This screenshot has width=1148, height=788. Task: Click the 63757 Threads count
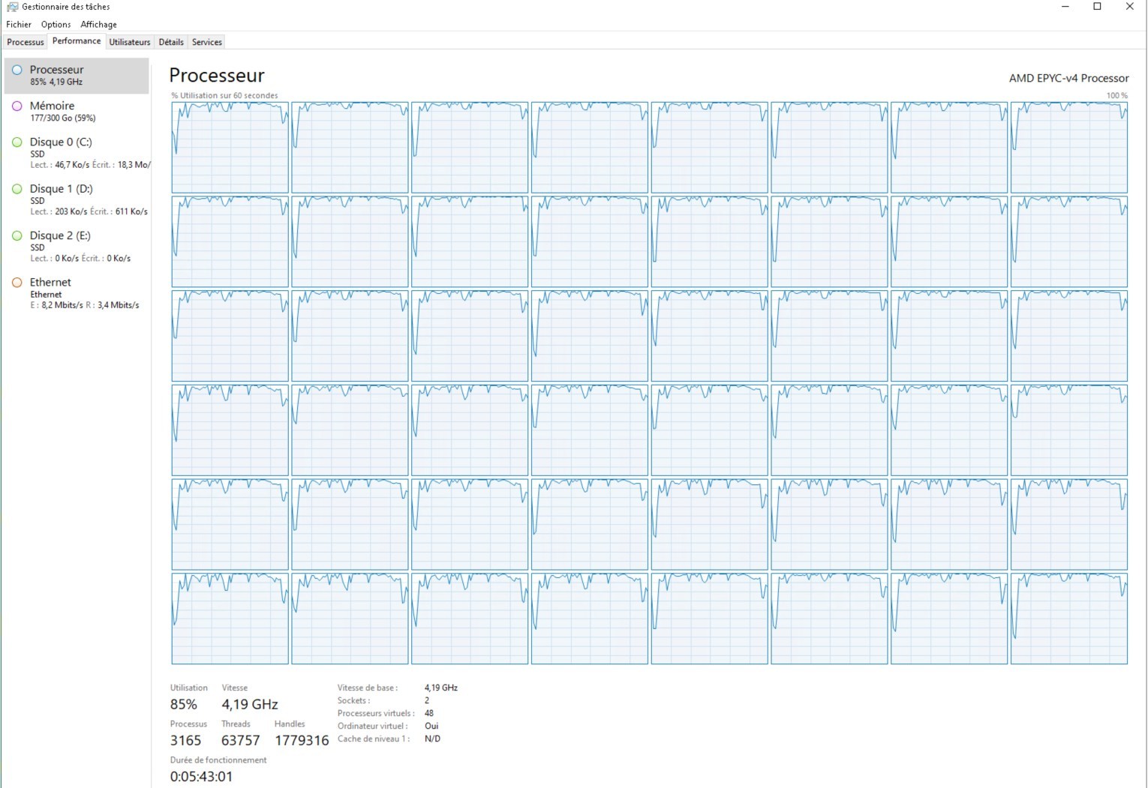240,740
